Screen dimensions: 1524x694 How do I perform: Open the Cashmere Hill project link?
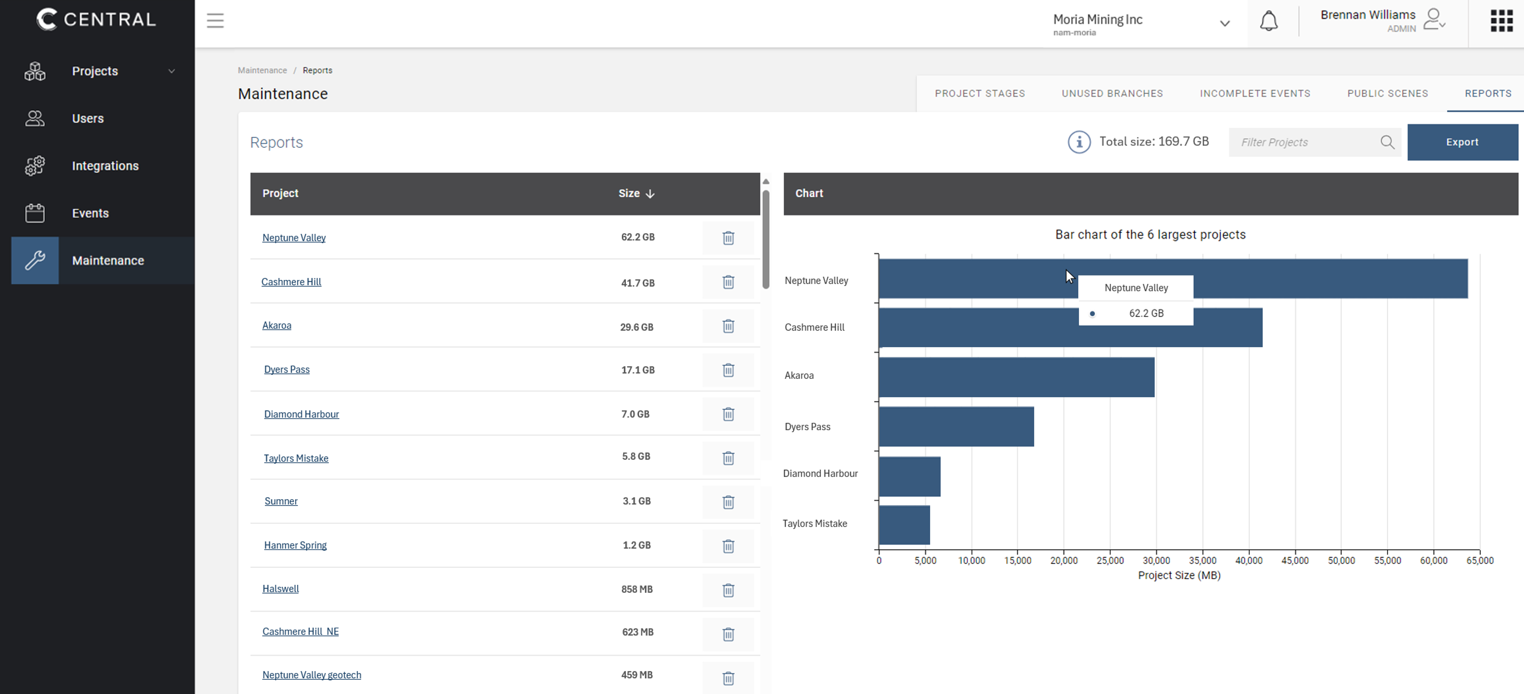291,282
